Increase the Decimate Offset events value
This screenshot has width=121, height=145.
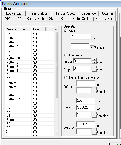[x=94, y=59]
